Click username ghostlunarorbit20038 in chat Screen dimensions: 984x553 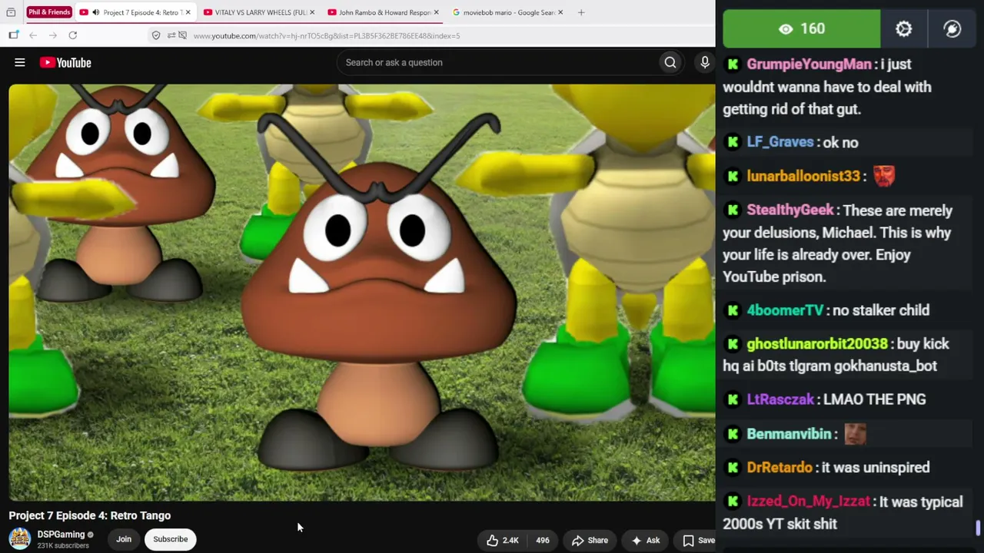pos(816,344)
